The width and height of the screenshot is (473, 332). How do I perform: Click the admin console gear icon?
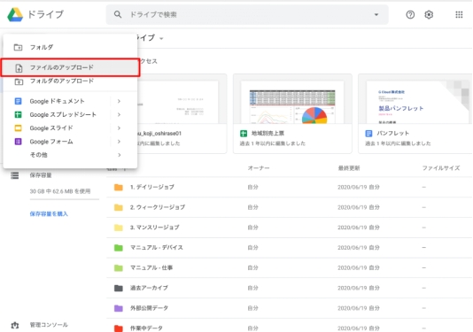pyautogui.click(x=15, y=325)
